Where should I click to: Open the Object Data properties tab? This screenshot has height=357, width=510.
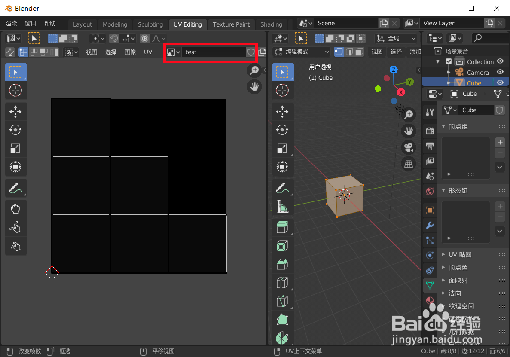tap(430, 285)
